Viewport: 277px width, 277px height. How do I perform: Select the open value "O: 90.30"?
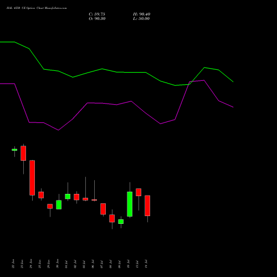97,19
